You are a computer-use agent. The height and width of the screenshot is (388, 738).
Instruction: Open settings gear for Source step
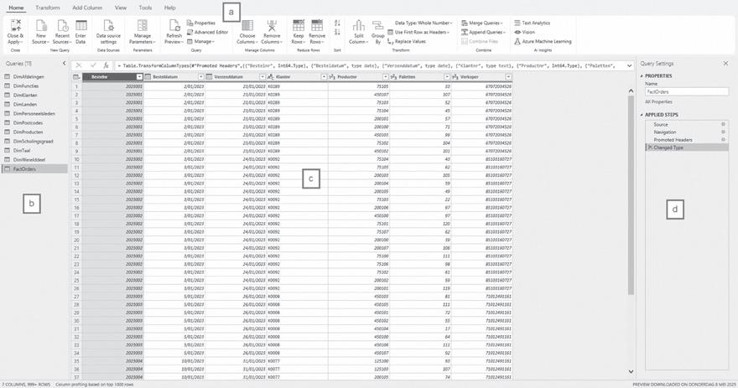click(x=724, y=125)
